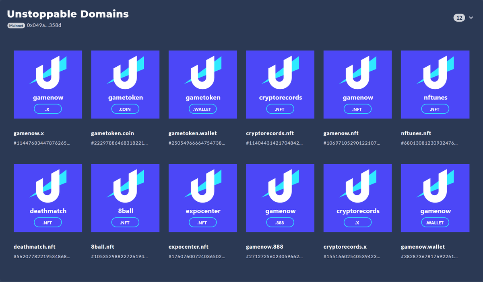Click the gametoken.coin title text
Image resolution: width=483 pixels, height=282 pixels.
[x=113, y=133]
